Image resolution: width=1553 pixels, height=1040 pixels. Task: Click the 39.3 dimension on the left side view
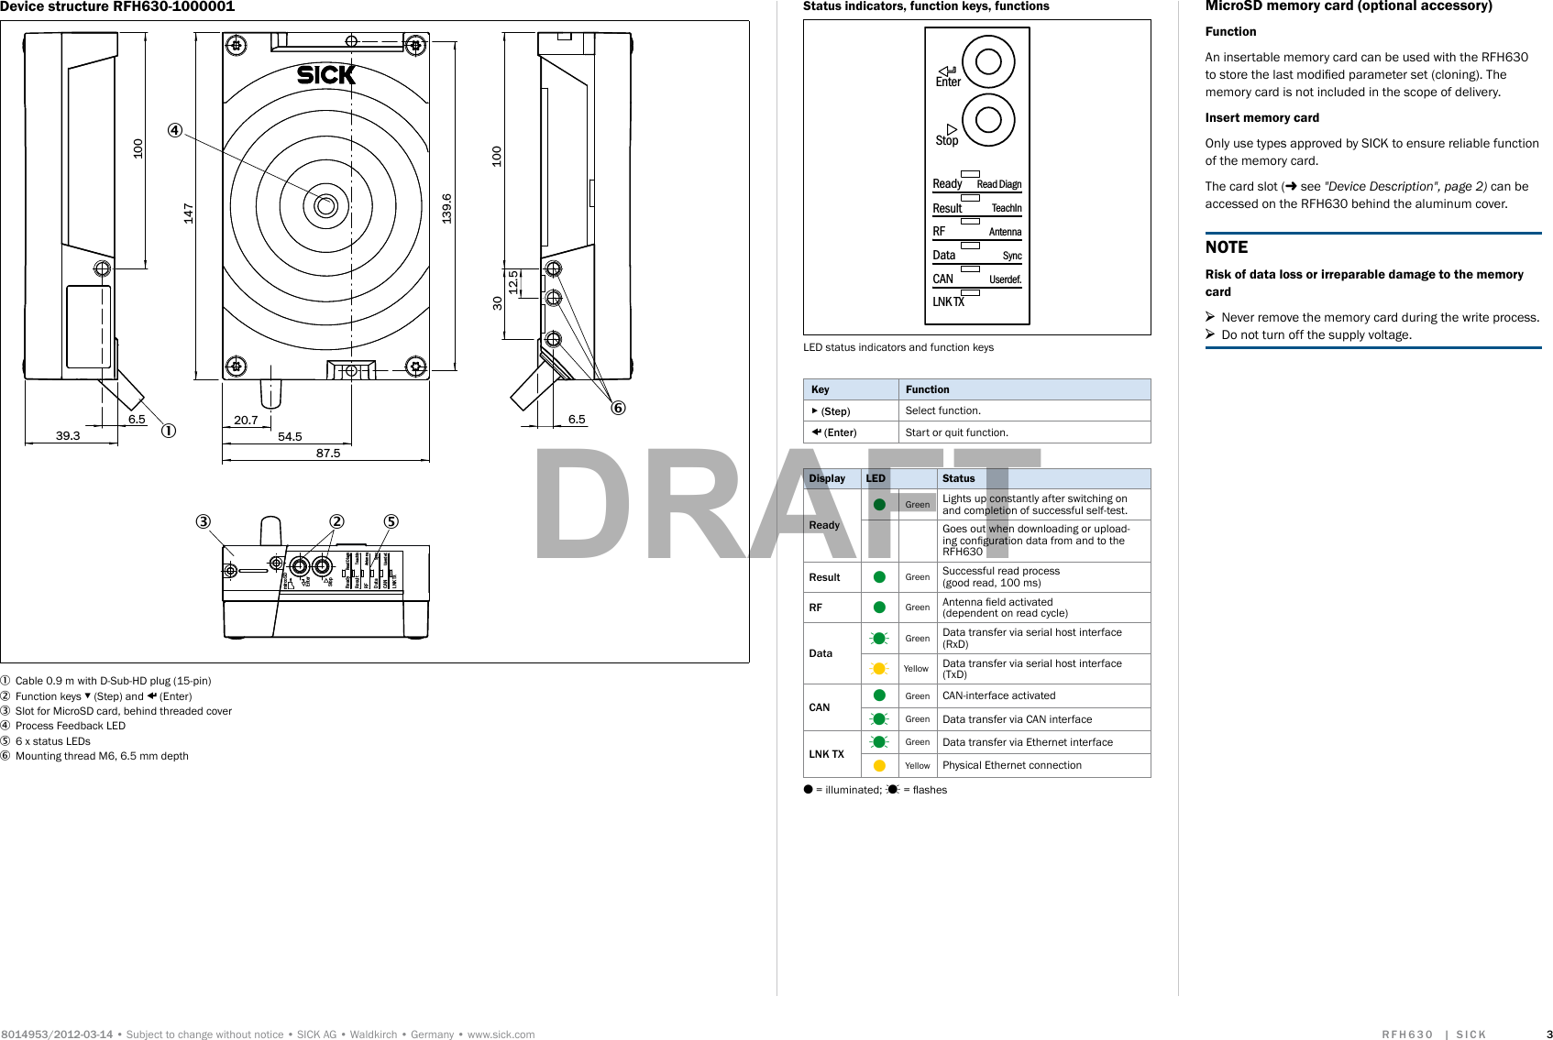[x=68, y=435]
